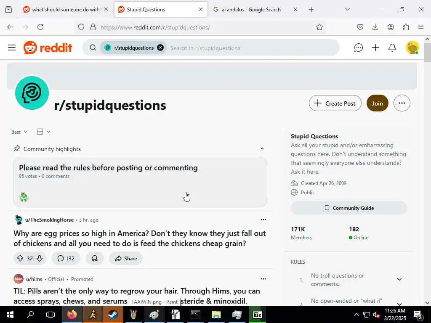Expand the 'No open-ended' rule
The image size is (431, 323).
click(x=399, y=304)
